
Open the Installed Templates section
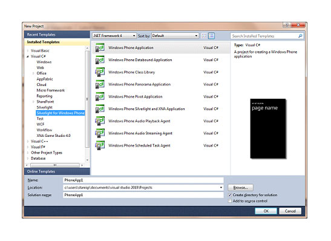[57, 42]
